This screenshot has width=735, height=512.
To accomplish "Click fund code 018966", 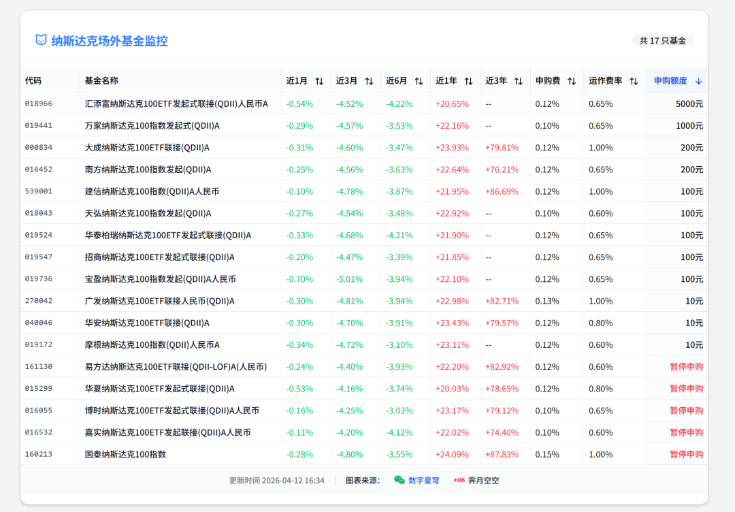I will click(x=39, y=104).
